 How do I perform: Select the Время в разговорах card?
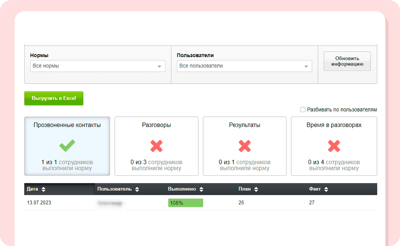[334, 146]
